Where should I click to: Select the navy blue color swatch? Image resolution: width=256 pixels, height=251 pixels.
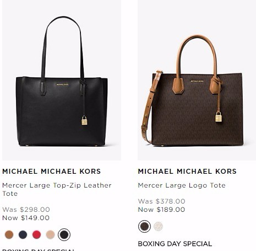(23, 234)
